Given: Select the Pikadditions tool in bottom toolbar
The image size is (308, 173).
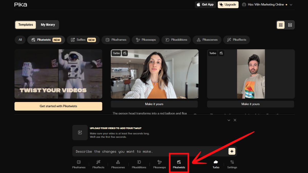Looking at the screenshot, I should [x=139, y=164].
